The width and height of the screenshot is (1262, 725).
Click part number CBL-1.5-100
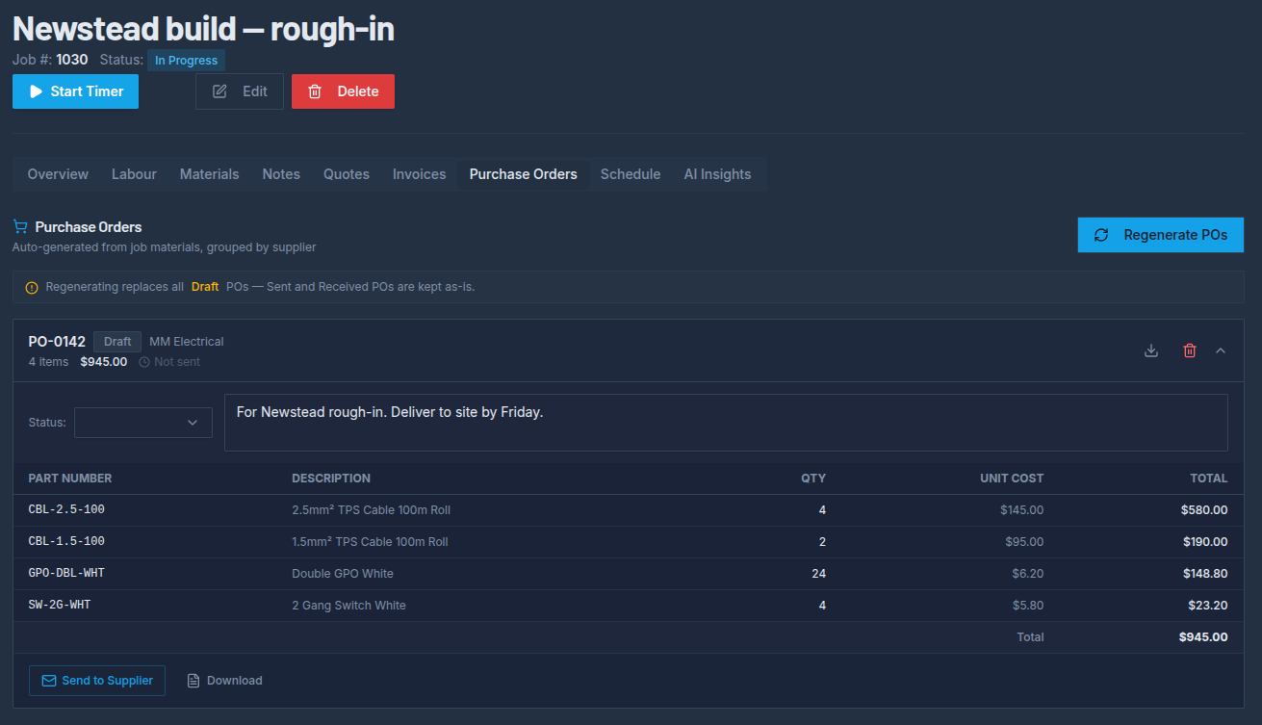click(x=66, y=541)
